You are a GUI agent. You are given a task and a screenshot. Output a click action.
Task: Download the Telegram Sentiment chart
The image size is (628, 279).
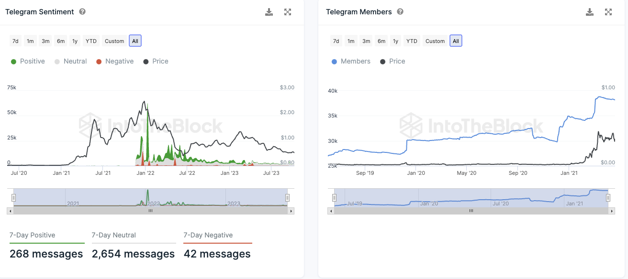click(269, 12)
